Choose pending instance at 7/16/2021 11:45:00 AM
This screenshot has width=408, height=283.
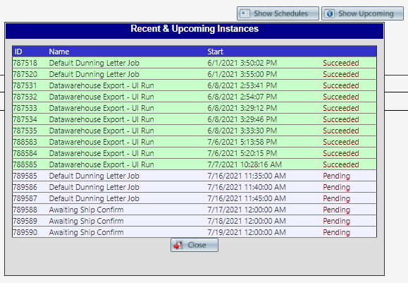coord(194,198)
